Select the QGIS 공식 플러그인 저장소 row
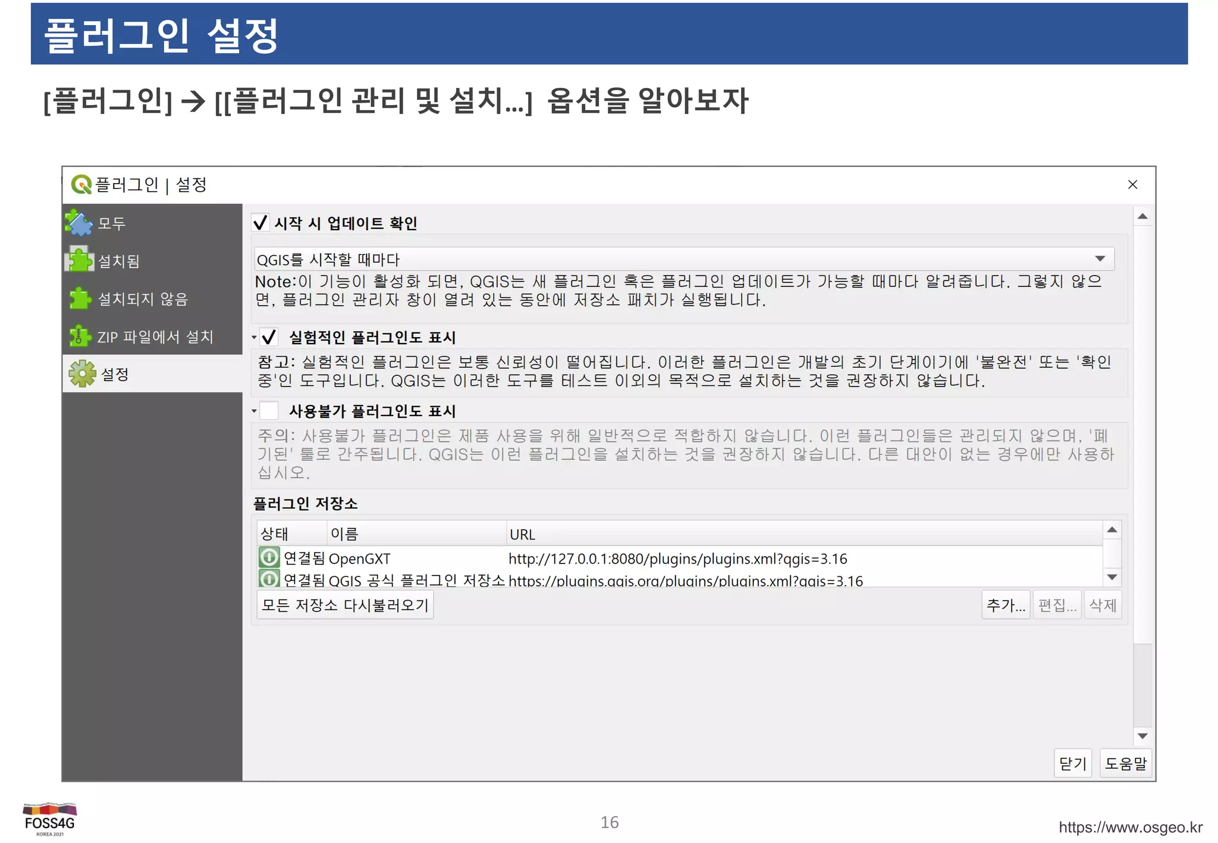 click(680, 580)
